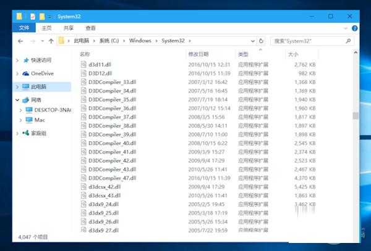
Task: Select the file name D3DCompiler_39.dll
Action: tap(112, 134)
